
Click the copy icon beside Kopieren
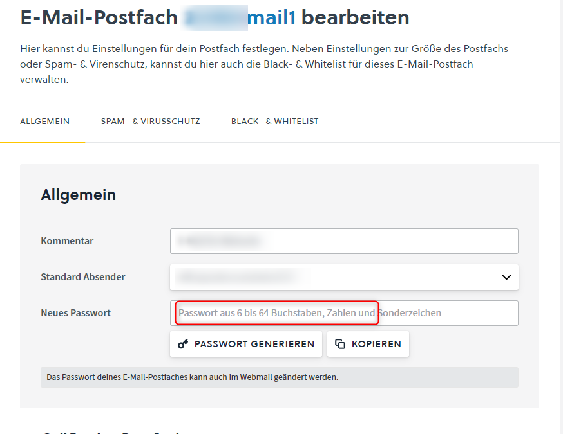[340, 344]
